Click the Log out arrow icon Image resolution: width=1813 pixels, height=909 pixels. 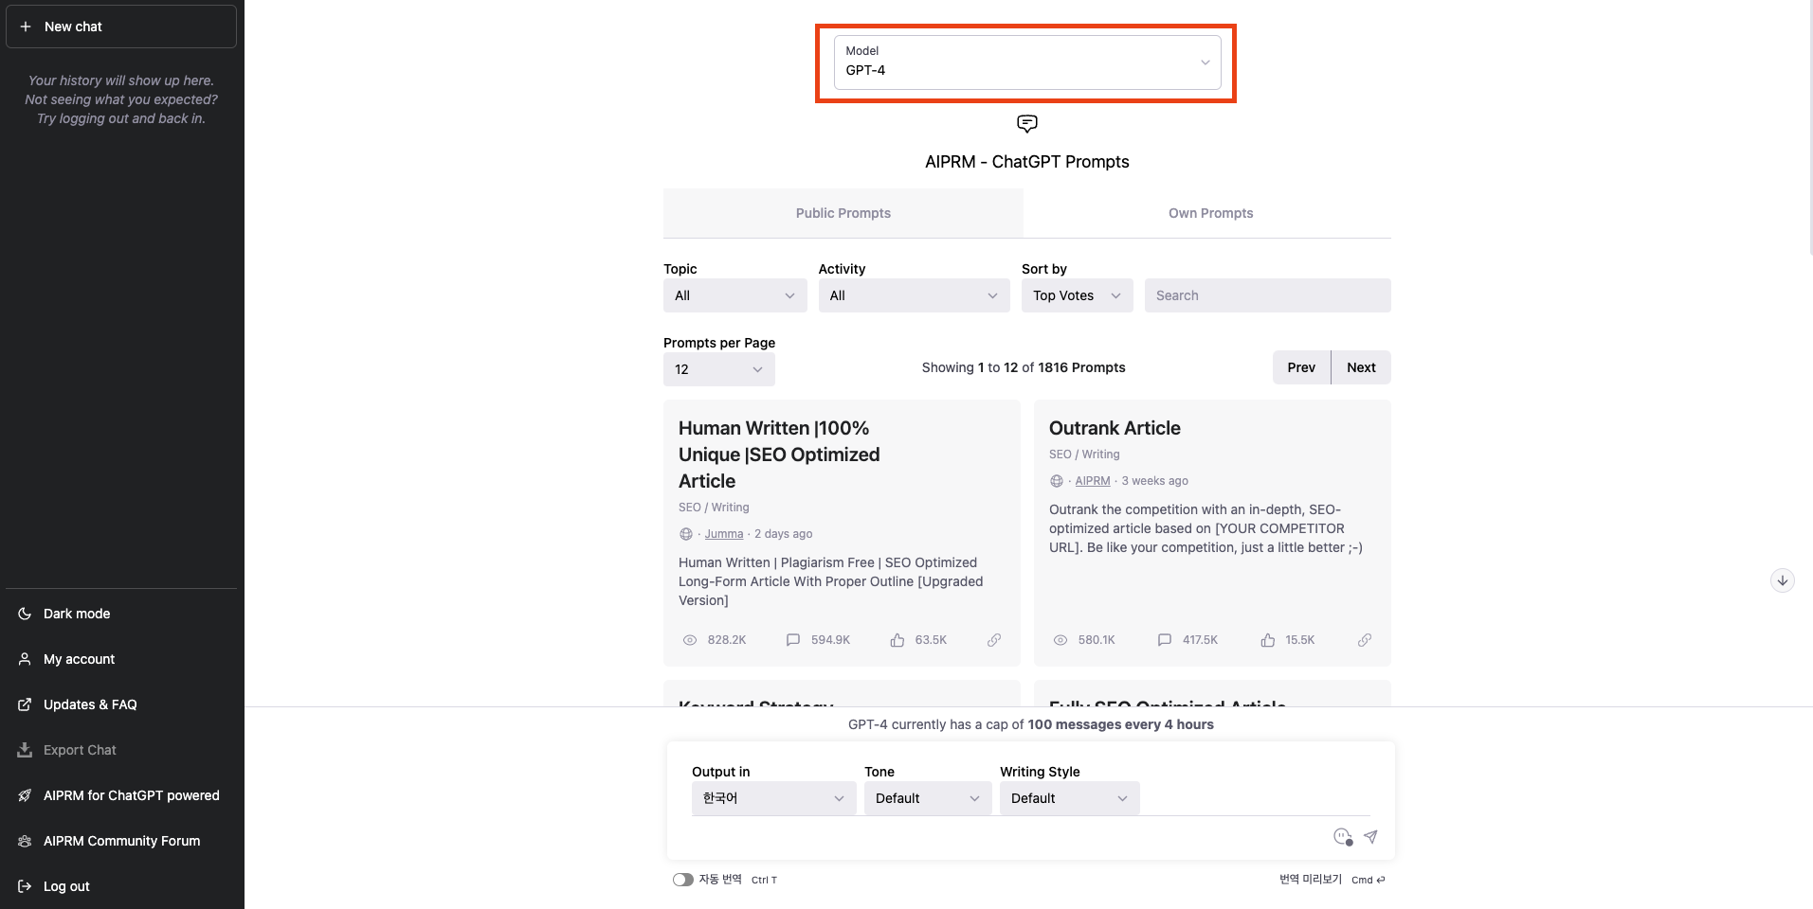click(x=25, y=886)
